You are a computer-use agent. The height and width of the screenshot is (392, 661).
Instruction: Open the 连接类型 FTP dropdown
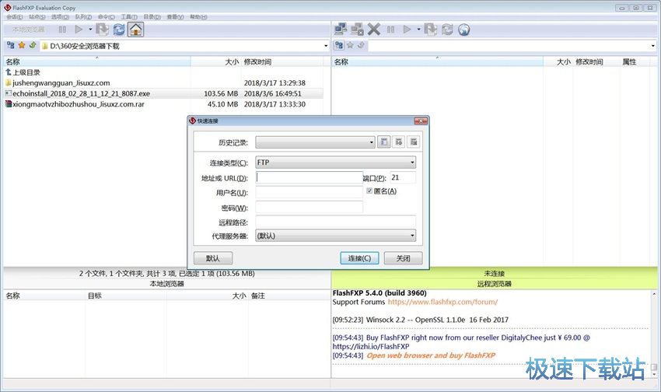click(336, 163)
